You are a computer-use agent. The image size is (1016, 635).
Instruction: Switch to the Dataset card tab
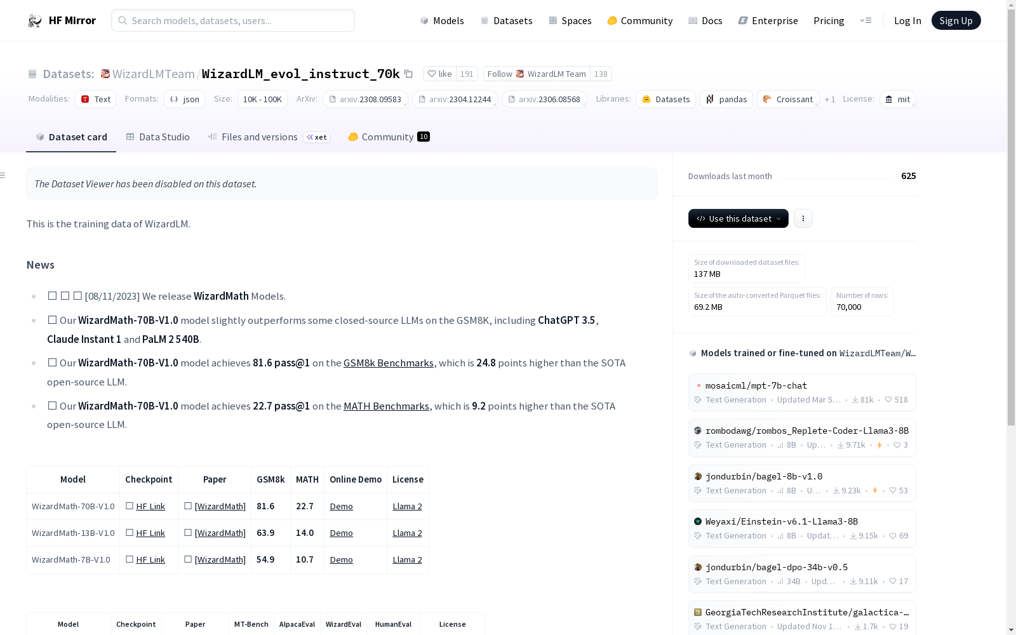point(71,137)
